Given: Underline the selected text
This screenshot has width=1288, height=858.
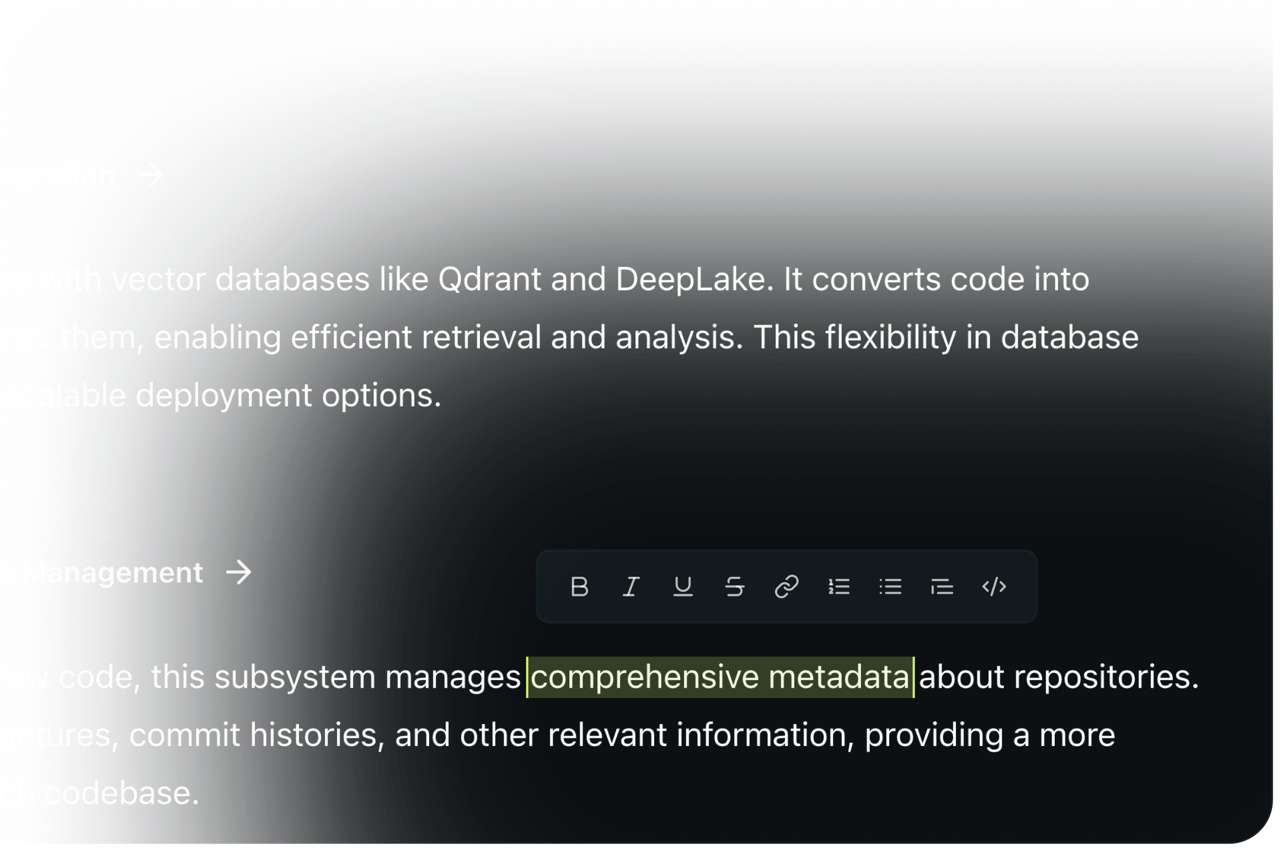Looking at the screenshot, I should [x=683, y=587].
